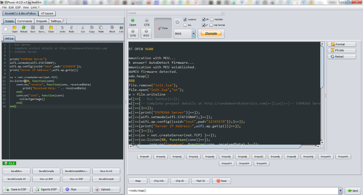Click Save to ESP button
The height and width of the screenshot is (195, 363).
click(x=17, y=189)
